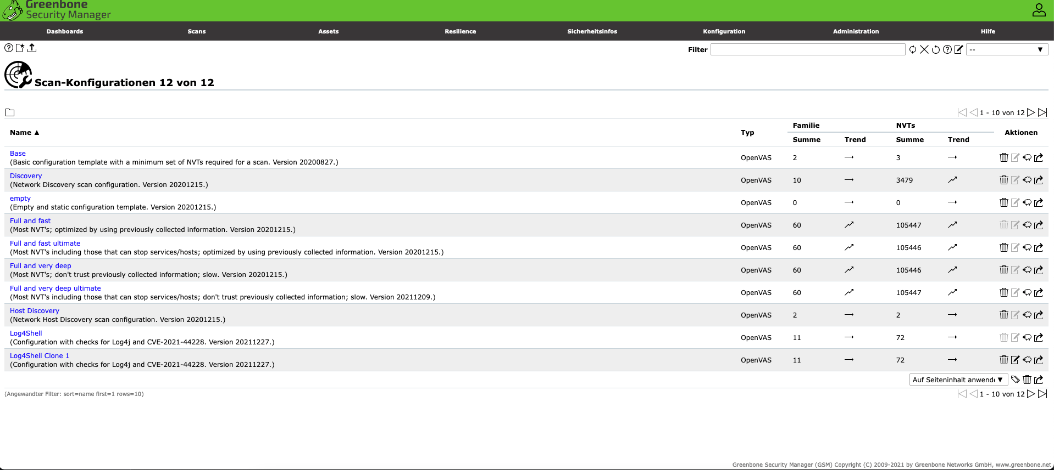Open 'Auf Seiteninhalt anwenden' dropdown
The width and height of the screenshot is (1054, 470).
click(x=958, y=380)
